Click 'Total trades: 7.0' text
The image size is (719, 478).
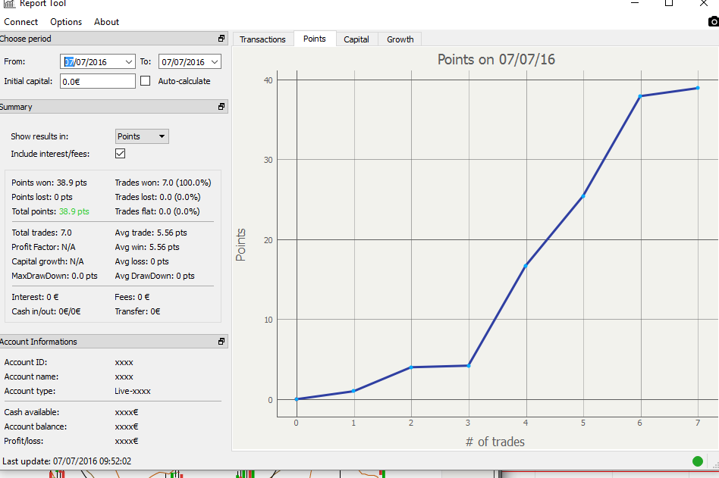tap(42, 233)
